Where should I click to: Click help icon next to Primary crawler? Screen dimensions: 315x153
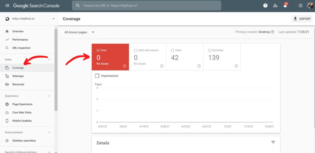click(273, 32)
